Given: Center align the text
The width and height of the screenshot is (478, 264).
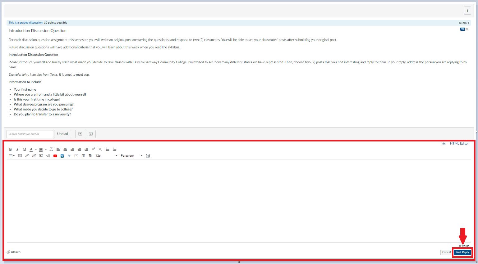Looking at the screenshot, I should pyautogui.click(x=65, y=149).
